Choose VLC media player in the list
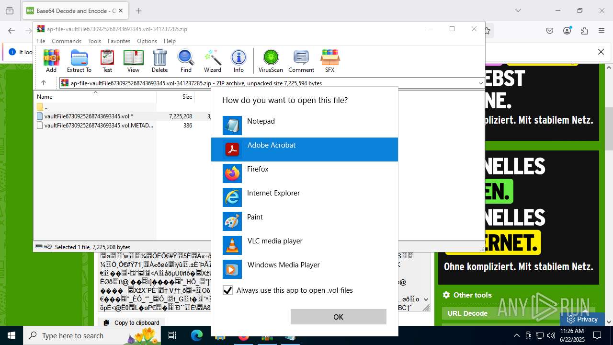613x345 pixels. [305, 245]
